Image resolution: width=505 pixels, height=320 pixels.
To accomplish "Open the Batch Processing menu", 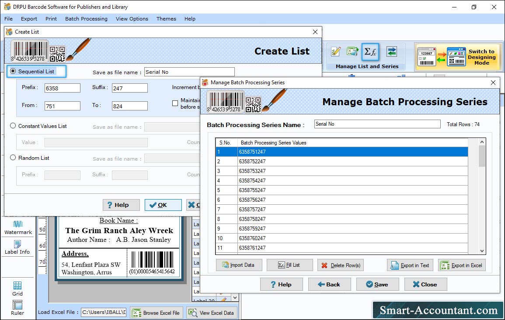I will [86, 19].
